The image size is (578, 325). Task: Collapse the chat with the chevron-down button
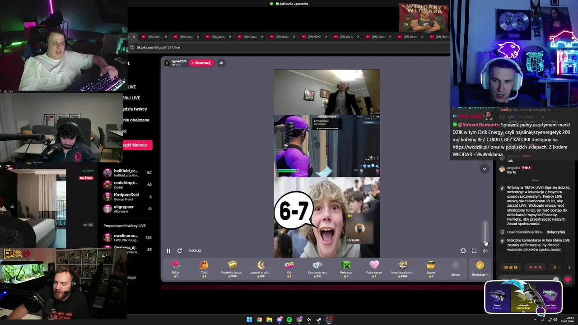[x=485, y=169]
